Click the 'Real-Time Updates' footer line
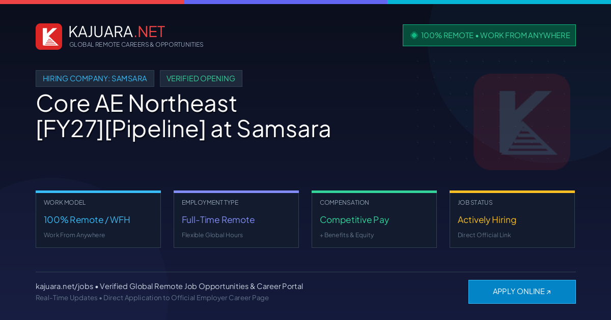Screen dimensions: 611x320 (x=152, y=298)
